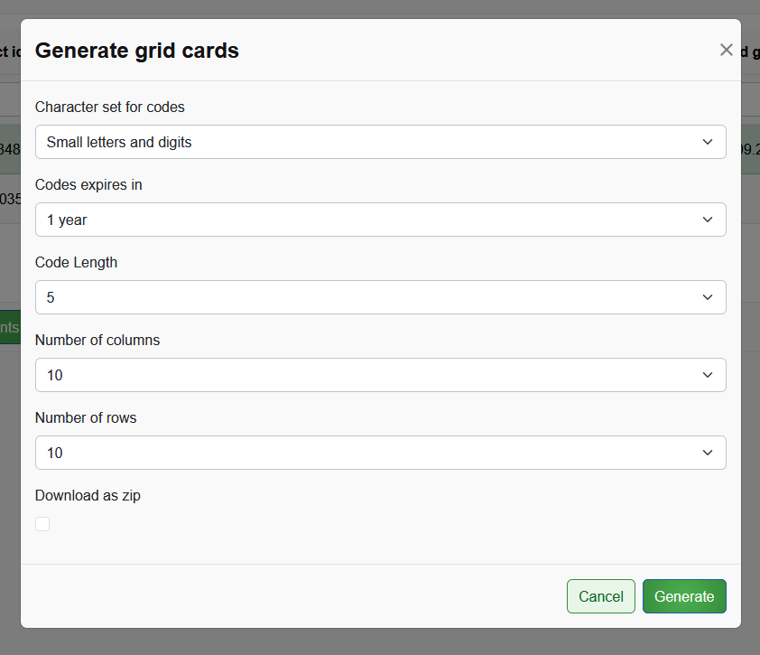Open the "Number of rows" dropdown

click(x=380, y=453)
